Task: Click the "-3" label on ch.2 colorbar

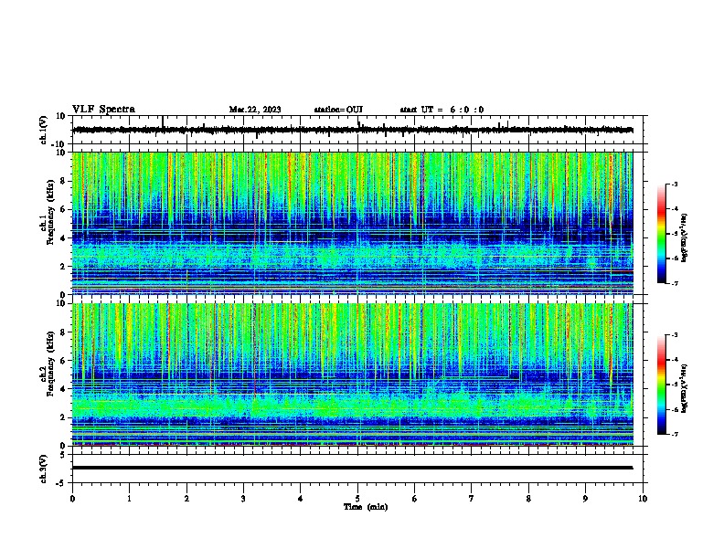Action: click(674, 335)
